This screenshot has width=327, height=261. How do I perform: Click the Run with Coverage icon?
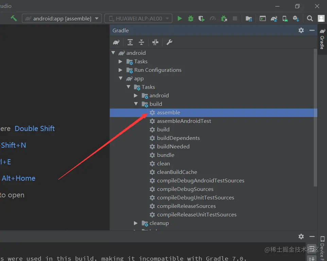[202, 19]
